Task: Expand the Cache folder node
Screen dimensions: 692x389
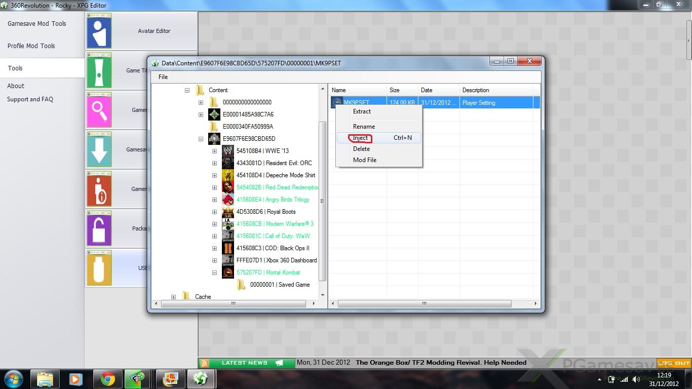Action: point(173,297)
